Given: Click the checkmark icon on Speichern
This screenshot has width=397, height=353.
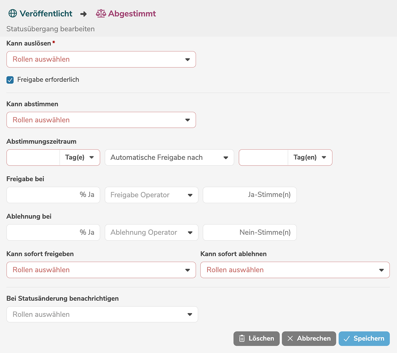Looking at the screenshot, I should coord(347,338).
